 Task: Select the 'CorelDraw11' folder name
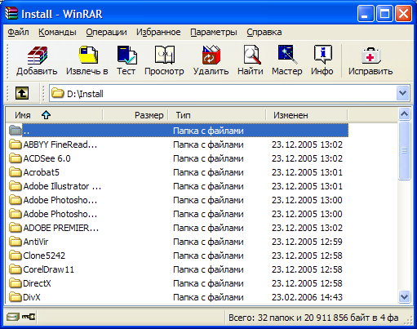coord(48,269)
